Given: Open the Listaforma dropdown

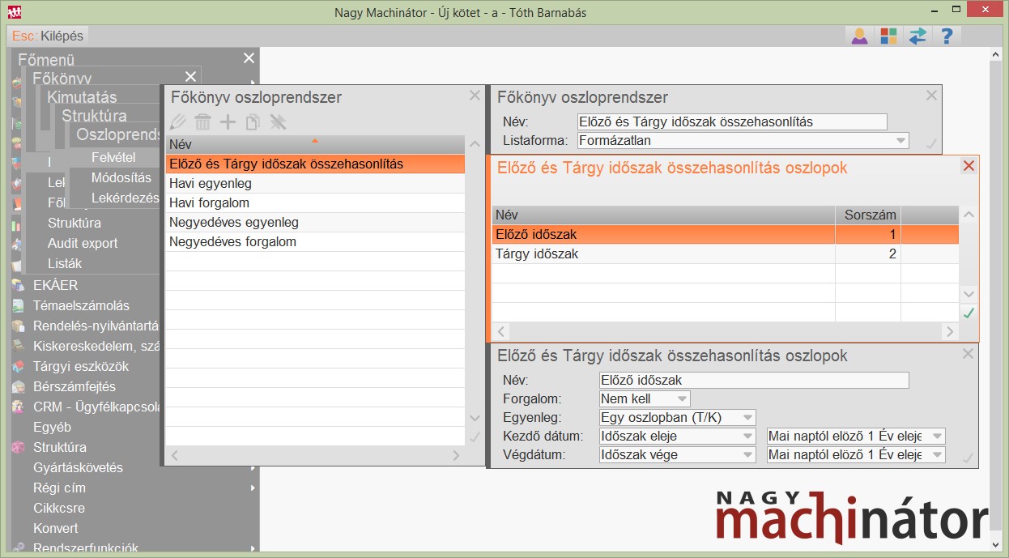Looking at the screenshot, I should pyautogui.click(x=900, y=141).
